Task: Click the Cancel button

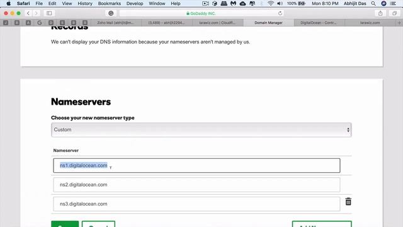Action: (98, 224)
